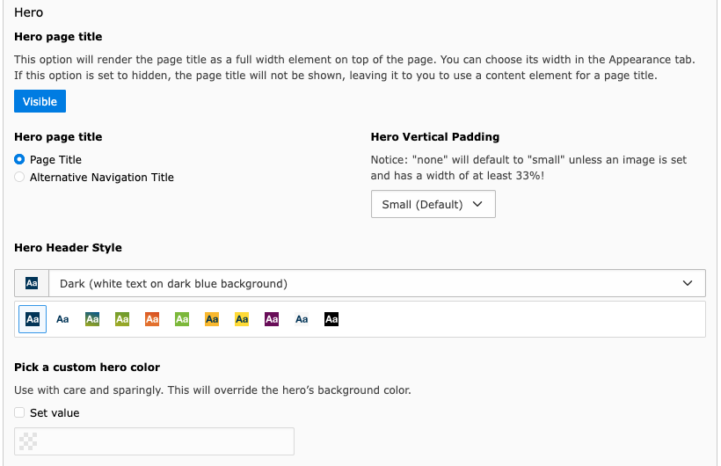Select the olive green Aa style icon

click(122, 319)
